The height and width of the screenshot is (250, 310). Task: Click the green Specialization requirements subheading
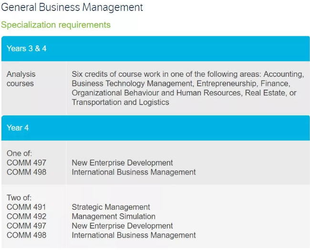point(56,25)
